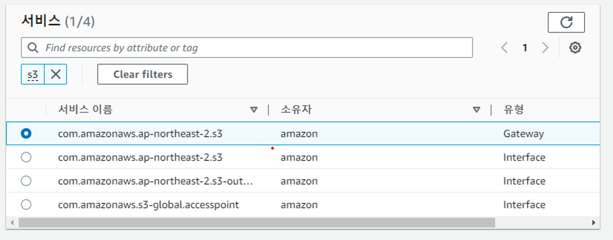Go to next page arrow
This screenshot has height=240, width=613.
[545, 48]
